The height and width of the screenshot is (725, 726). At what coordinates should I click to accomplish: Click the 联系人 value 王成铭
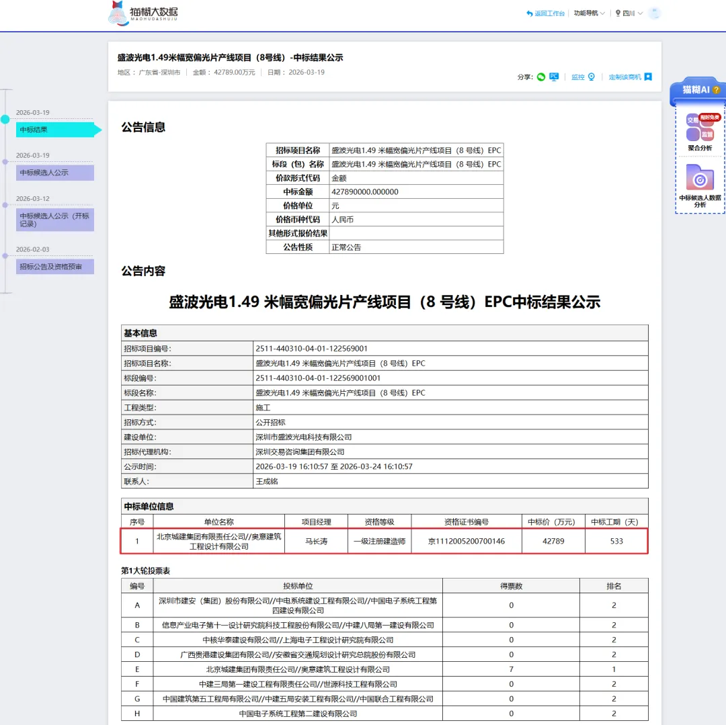(x=267, y=481)
